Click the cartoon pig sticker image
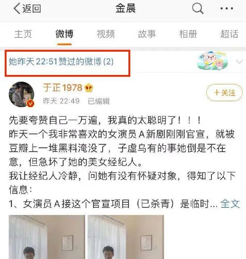246x259 pixels. click(212, 61)
